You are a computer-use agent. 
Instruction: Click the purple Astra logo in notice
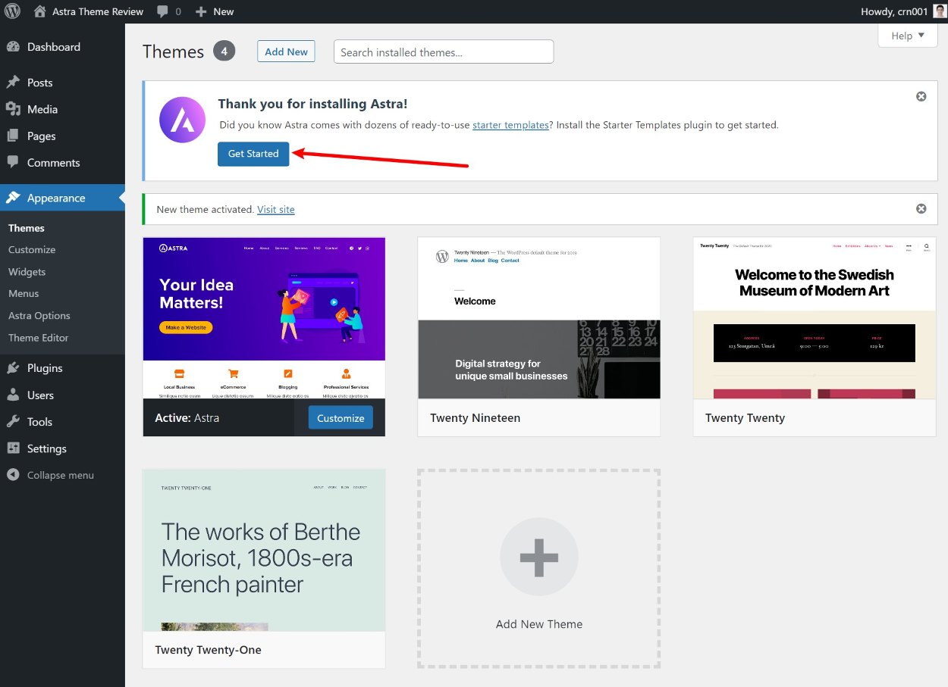(183, 120)
